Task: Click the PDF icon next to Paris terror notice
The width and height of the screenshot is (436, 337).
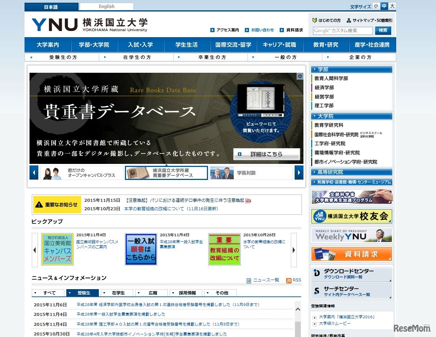Action: [248, 201]
